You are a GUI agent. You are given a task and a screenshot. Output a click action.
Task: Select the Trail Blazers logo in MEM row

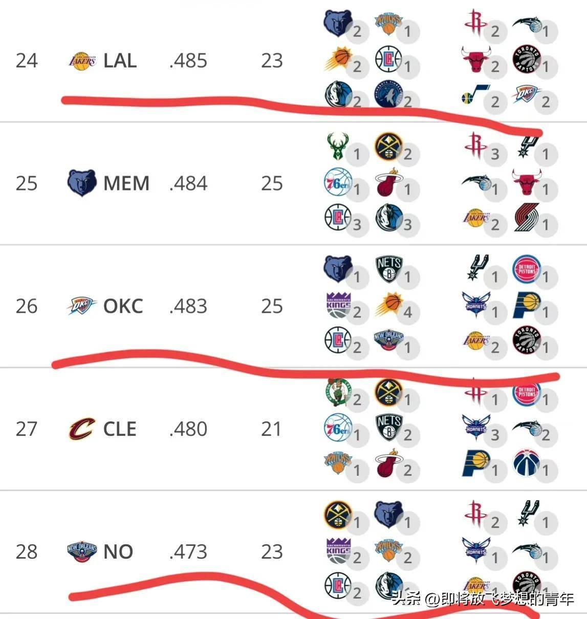[x=526, y=217]
